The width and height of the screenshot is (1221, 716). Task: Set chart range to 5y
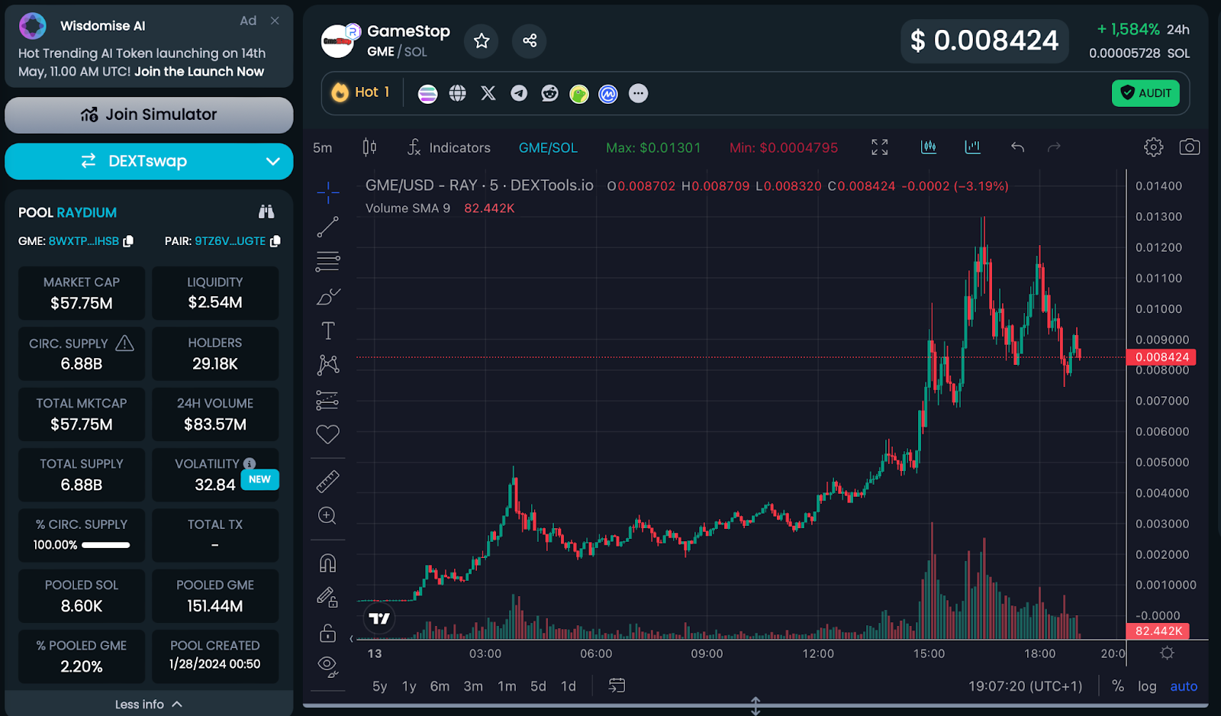coord(380,686)
